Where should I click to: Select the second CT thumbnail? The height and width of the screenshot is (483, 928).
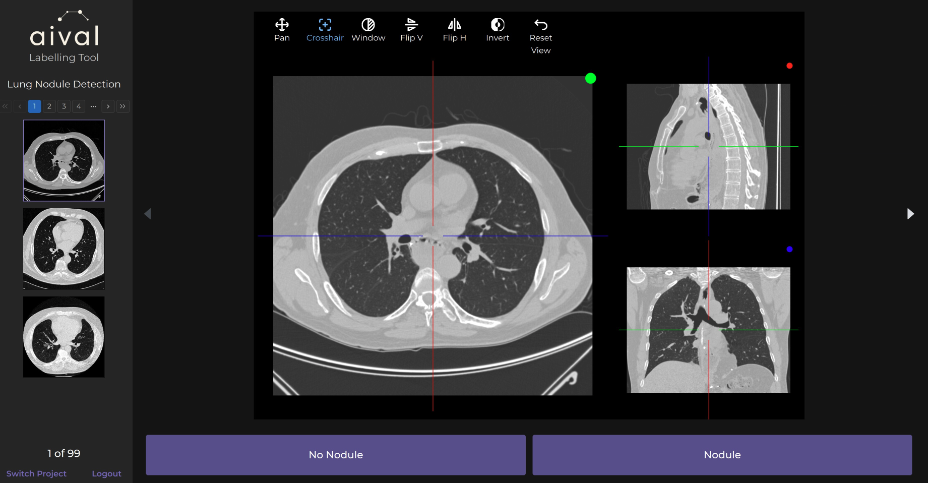[64, 249]
